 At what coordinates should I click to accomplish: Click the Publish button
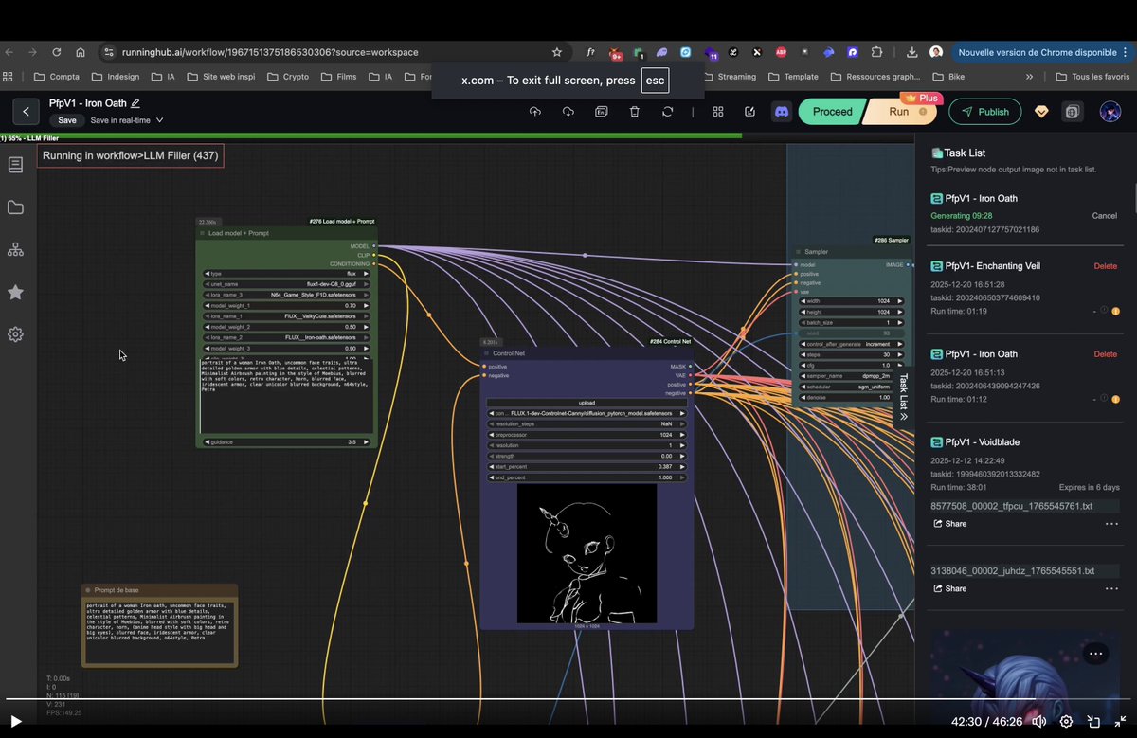point(985,112)
